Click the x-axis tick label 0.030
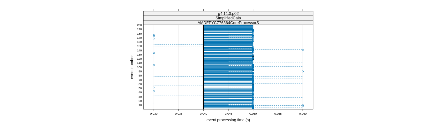This screenshot has width=447, height=127. coord(154,113)
